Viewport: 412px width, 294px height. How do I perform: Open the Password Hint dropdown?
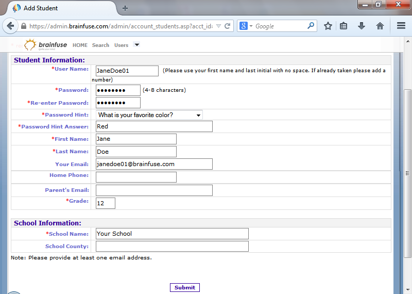[x=149, y=115]
